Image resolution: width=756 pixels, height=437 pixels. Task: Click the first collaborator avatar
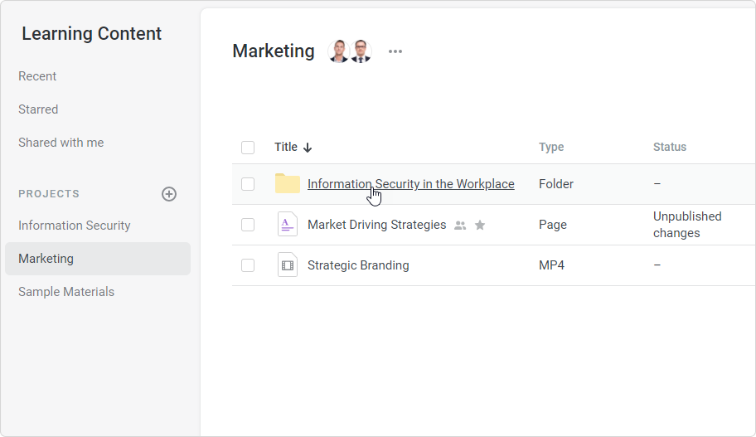coord(339,51)
